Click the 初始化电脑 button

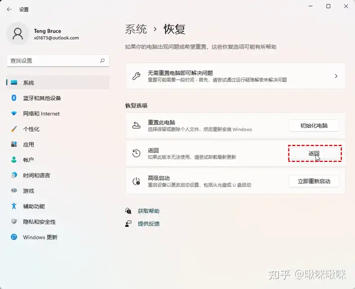(314, 125)
